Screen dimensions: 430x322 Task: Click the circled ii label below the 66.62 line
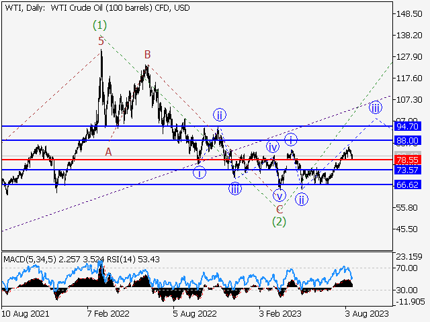(x=302, y=199)
